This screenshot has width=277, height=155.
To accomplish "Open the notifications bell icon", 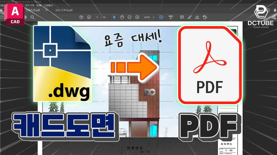I will pos(275,10).
